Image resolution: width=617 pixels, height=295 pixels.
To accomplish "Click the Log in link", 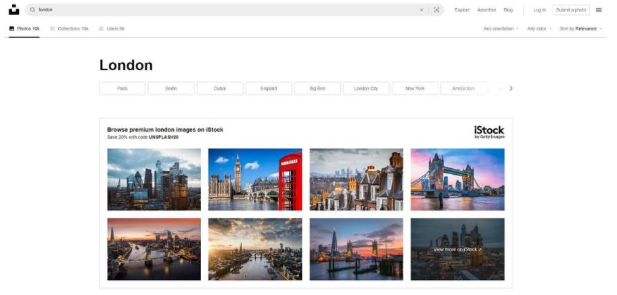I will coord(539,10).
